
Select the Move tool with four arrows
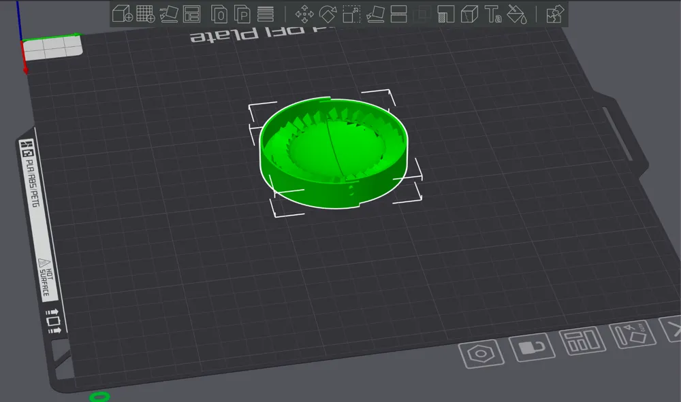click(304, 14)
